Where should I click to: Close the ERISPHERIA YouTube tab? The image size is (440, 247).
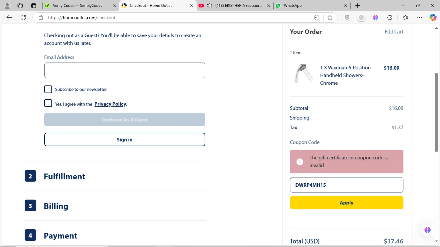coord(268,6)
